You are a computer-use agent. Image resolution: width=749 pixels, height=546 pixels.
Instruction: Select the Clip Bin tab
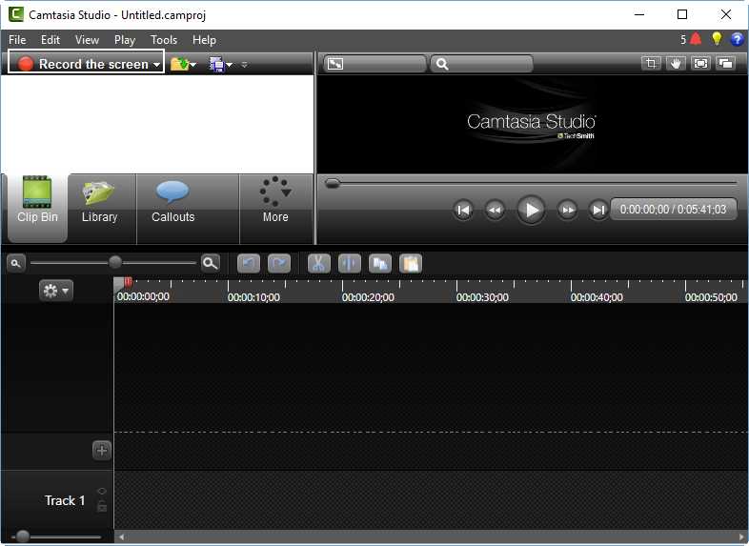(x=37, y=209)
